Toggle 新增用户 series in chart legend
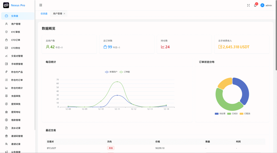Viewport: 277px width, 153px height. [x=111, y=72]
